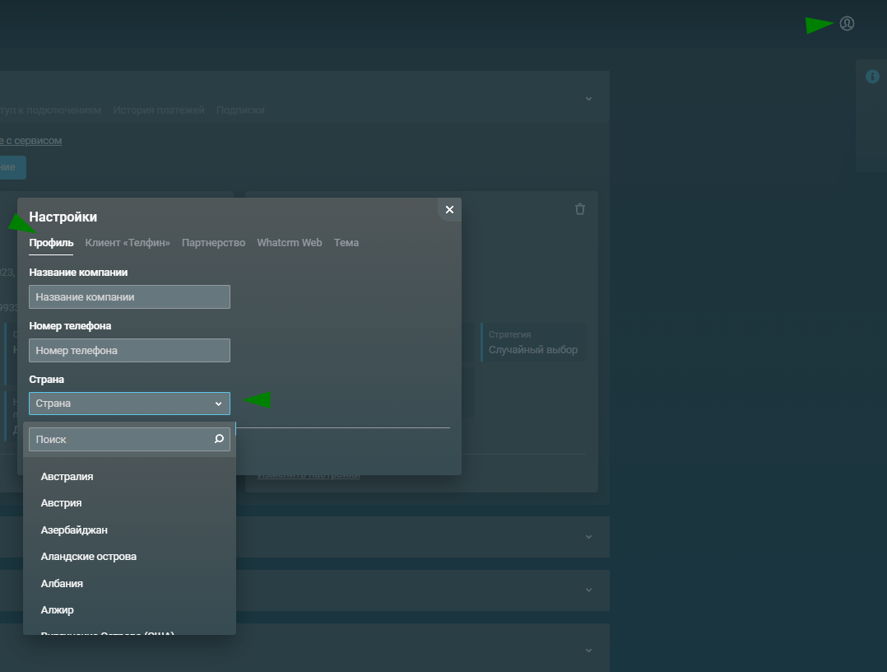The image size is (887, 672).
Task: Select the Профиль tab
Action: (x=51, y=243)
